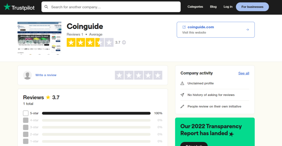Click the search magnifier icon
This screenshot has height=146, width=282.
46,7
